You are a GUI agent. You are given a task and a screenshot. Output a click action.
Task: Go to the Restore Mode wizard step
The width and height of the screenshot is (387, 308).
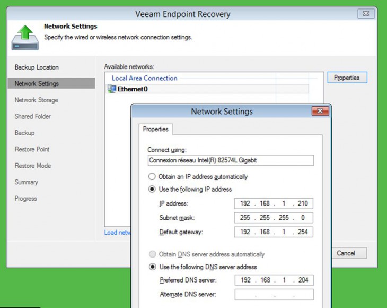coord(33,166)
